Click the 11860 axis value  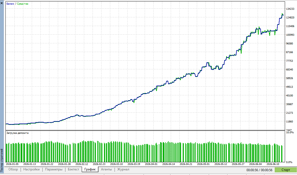(289, 122)
